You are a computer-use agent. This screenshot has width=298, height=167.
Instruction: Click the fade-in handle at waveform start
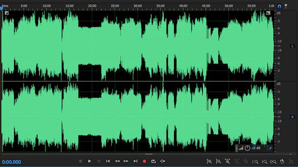[7, 13]
